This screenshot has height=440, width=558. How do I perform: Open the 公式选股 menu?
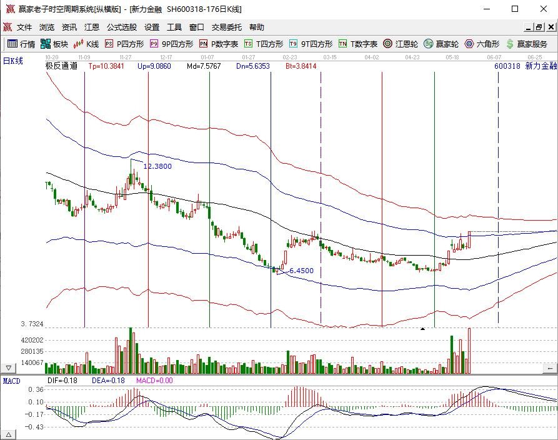click(122, 27)
